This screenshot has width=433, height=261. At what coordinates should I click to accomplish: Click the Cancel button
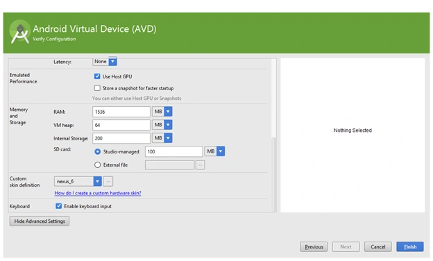377,246
